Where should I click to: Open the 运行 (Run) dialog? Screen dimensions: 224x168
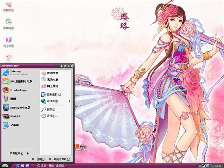tap(52, 116)
